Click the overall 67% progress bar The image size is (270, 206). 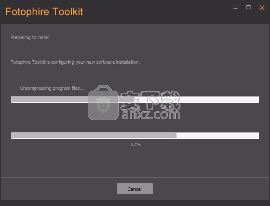135,136
